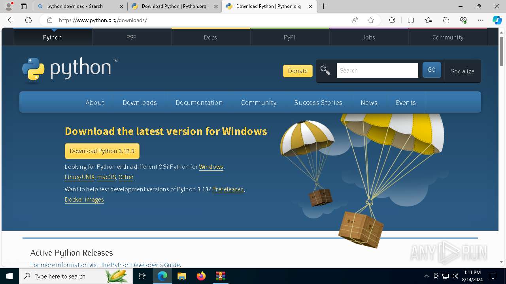This screenshot has height=284, width=506.
Task: Go back with the browser back arrow
Action: coord(11,20)
